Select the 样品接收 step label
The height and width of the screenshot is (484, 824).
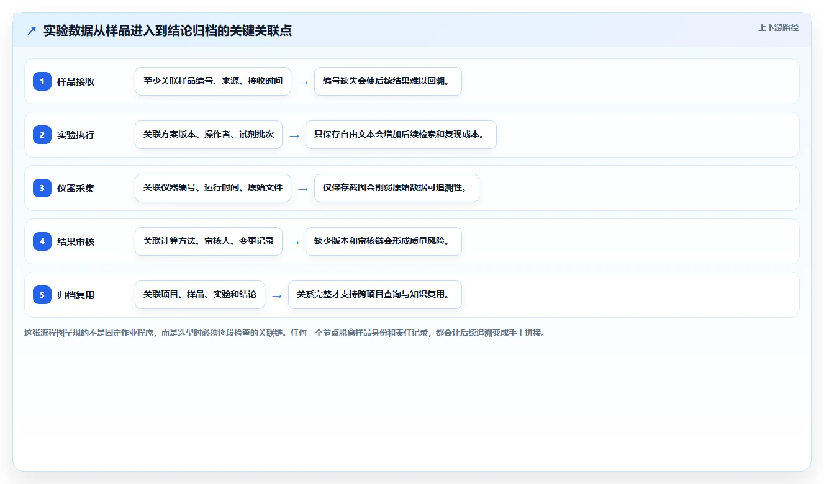(76, 82)
